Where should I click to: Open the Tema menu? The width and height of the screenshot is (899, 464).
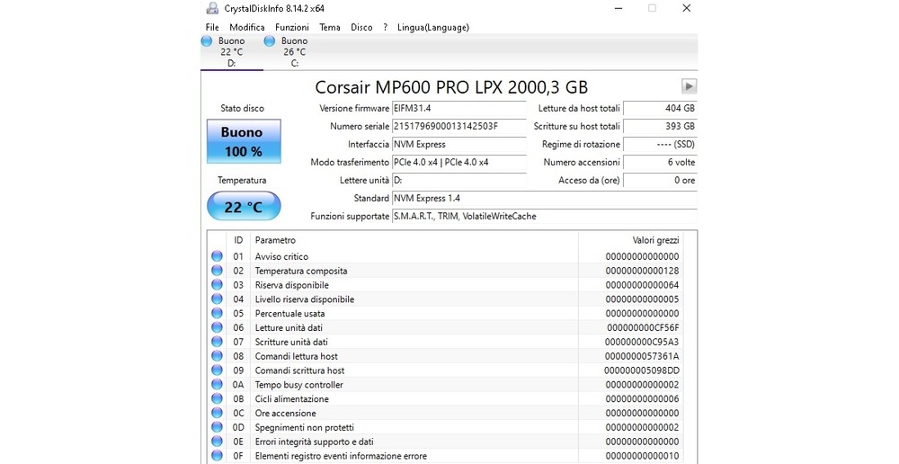(x=330, y=27)
